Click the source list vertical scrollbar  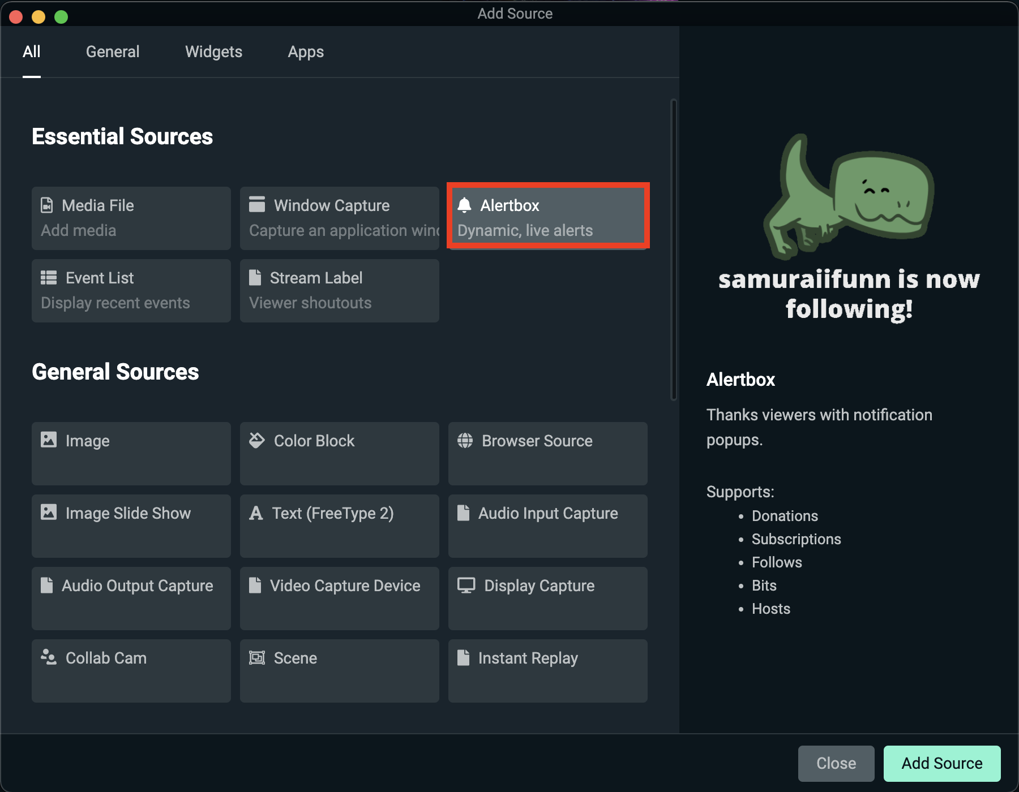[673, 249]
